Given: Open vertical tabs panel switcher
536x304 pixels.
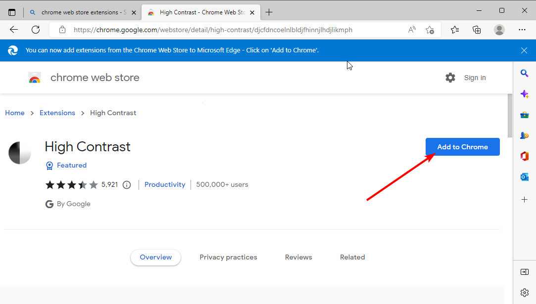Looking at the screenshot, I should [12, 12].
